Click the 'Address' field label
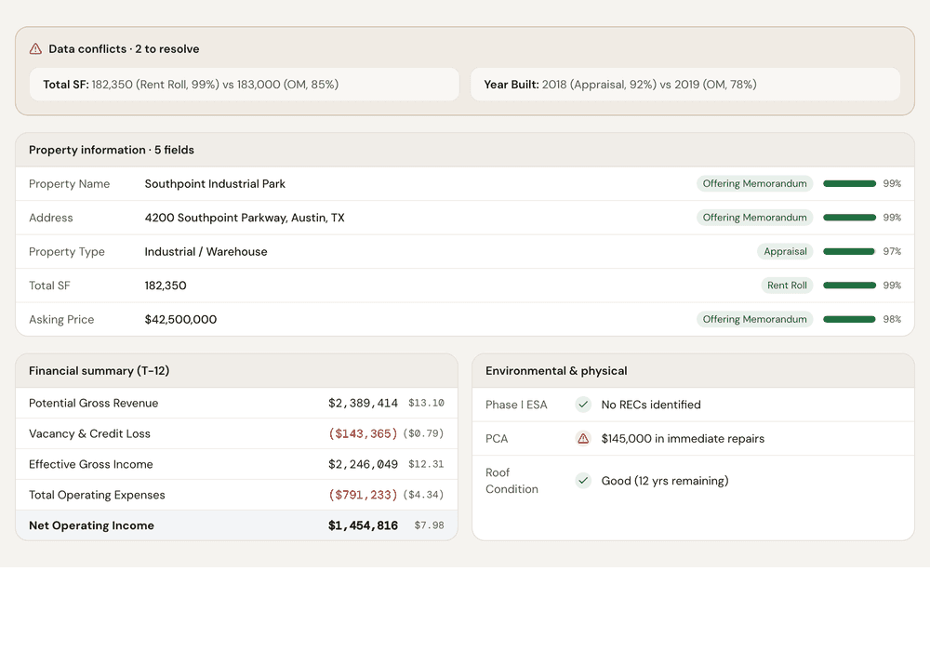 [51, 218]
